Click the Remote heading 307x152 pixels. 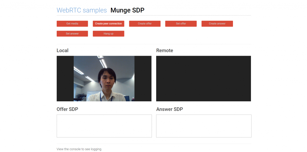click(x=165, y=51)
